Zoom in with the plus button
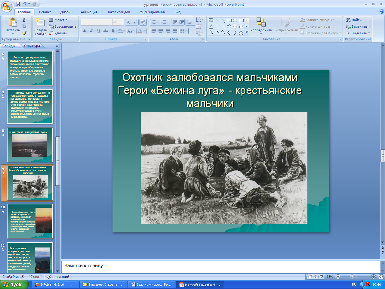Image resolution: width=385 pixels, height=289 pixels. 374,277
